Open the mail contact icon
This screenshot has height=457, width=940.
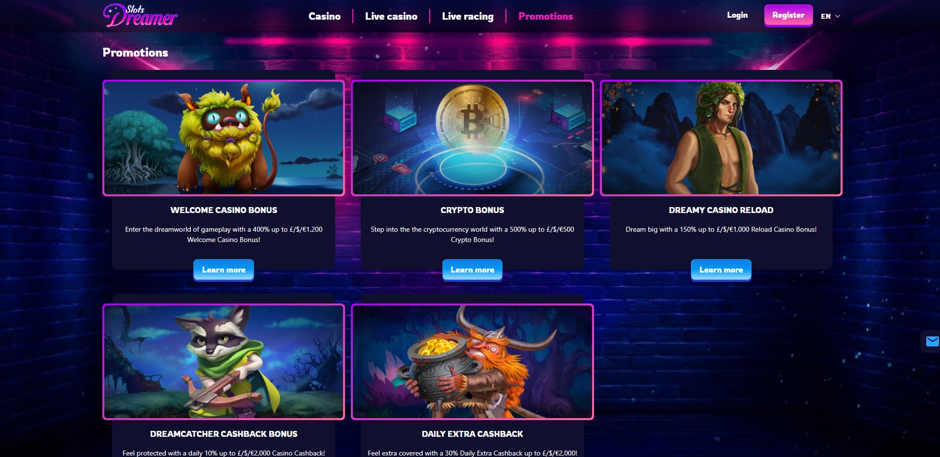point(932,341)
